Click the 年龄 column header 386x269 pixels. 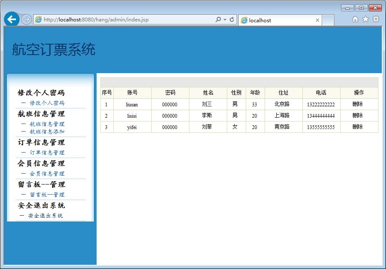tap(255, 92)
